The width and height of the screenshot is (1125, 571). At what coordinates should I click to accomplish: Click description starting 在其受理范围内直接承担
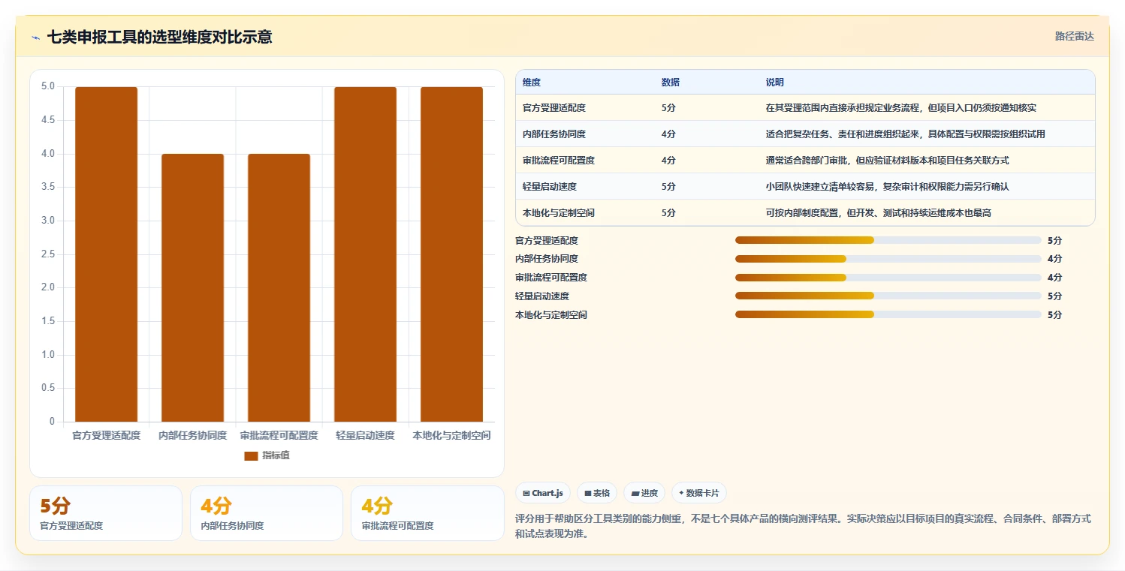tap(901, 108)
